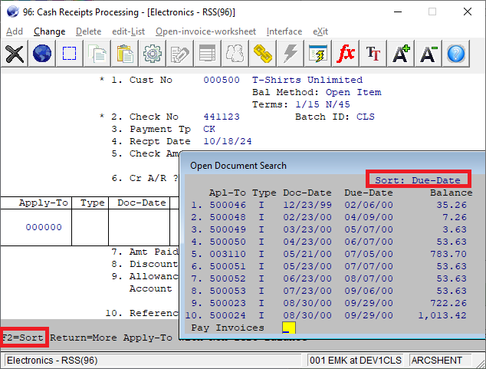
Task: Decrease font size with A minus icon
Action: (x=429, y=54)
